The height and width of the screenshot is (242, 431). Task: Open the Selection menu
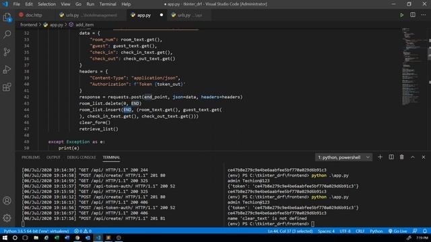(46, 4)
